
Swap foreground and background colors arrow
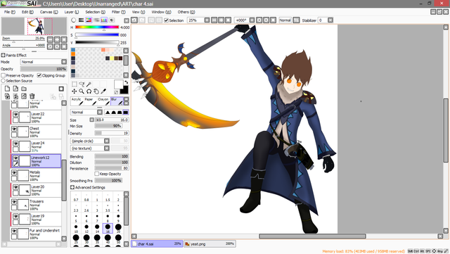(x=126, y=82)
